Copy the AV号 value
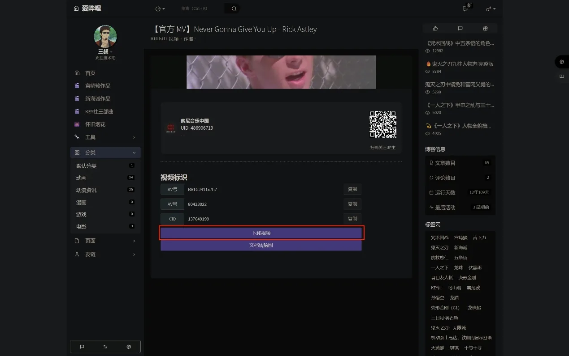The height and width of the screenshot is (356, 569). [352, 204]
